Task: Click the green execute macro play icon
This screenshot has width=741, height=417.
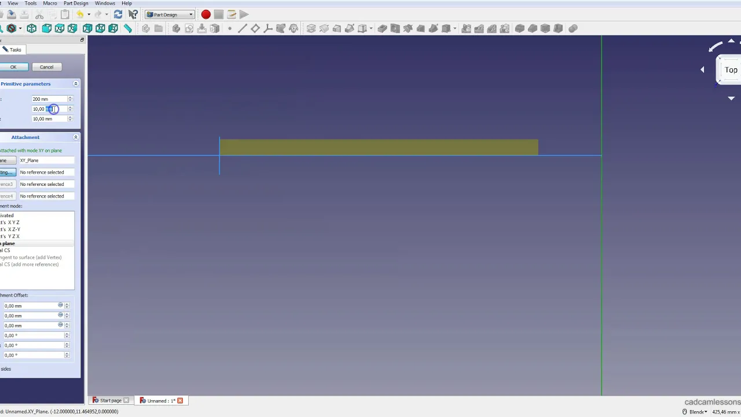Action: click(x=244, y=14)
